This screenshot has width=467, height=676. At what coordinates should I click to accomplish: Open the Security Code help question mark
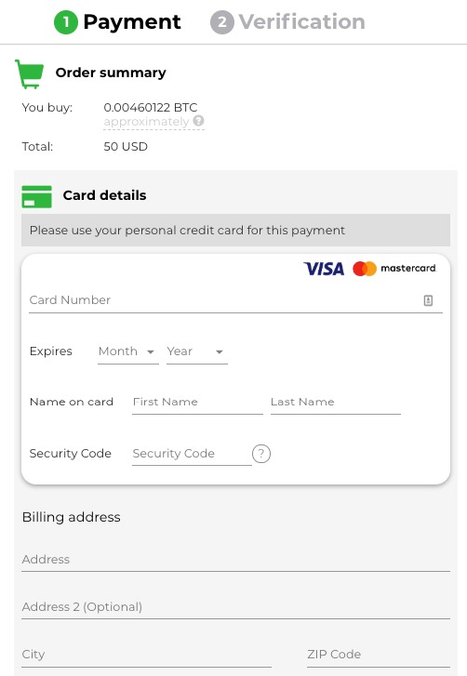click(x=260, y=454)
